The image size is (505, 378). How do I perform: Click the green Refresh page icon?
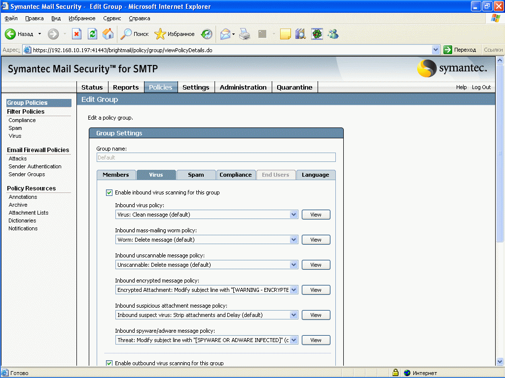point(92,34)
